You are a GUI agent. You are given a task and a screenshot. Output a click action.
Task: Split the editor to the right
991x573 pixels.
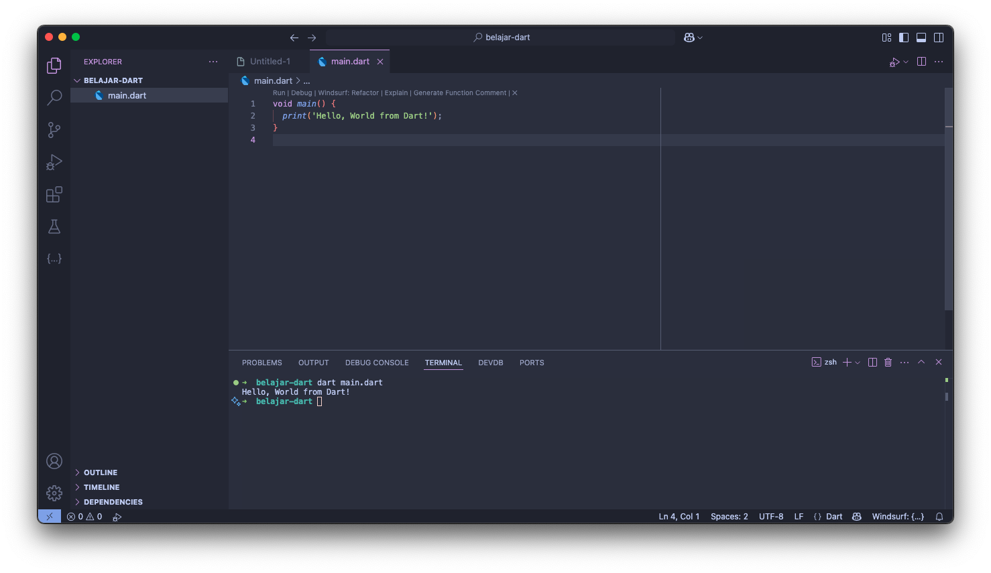[x=921, y=62]
